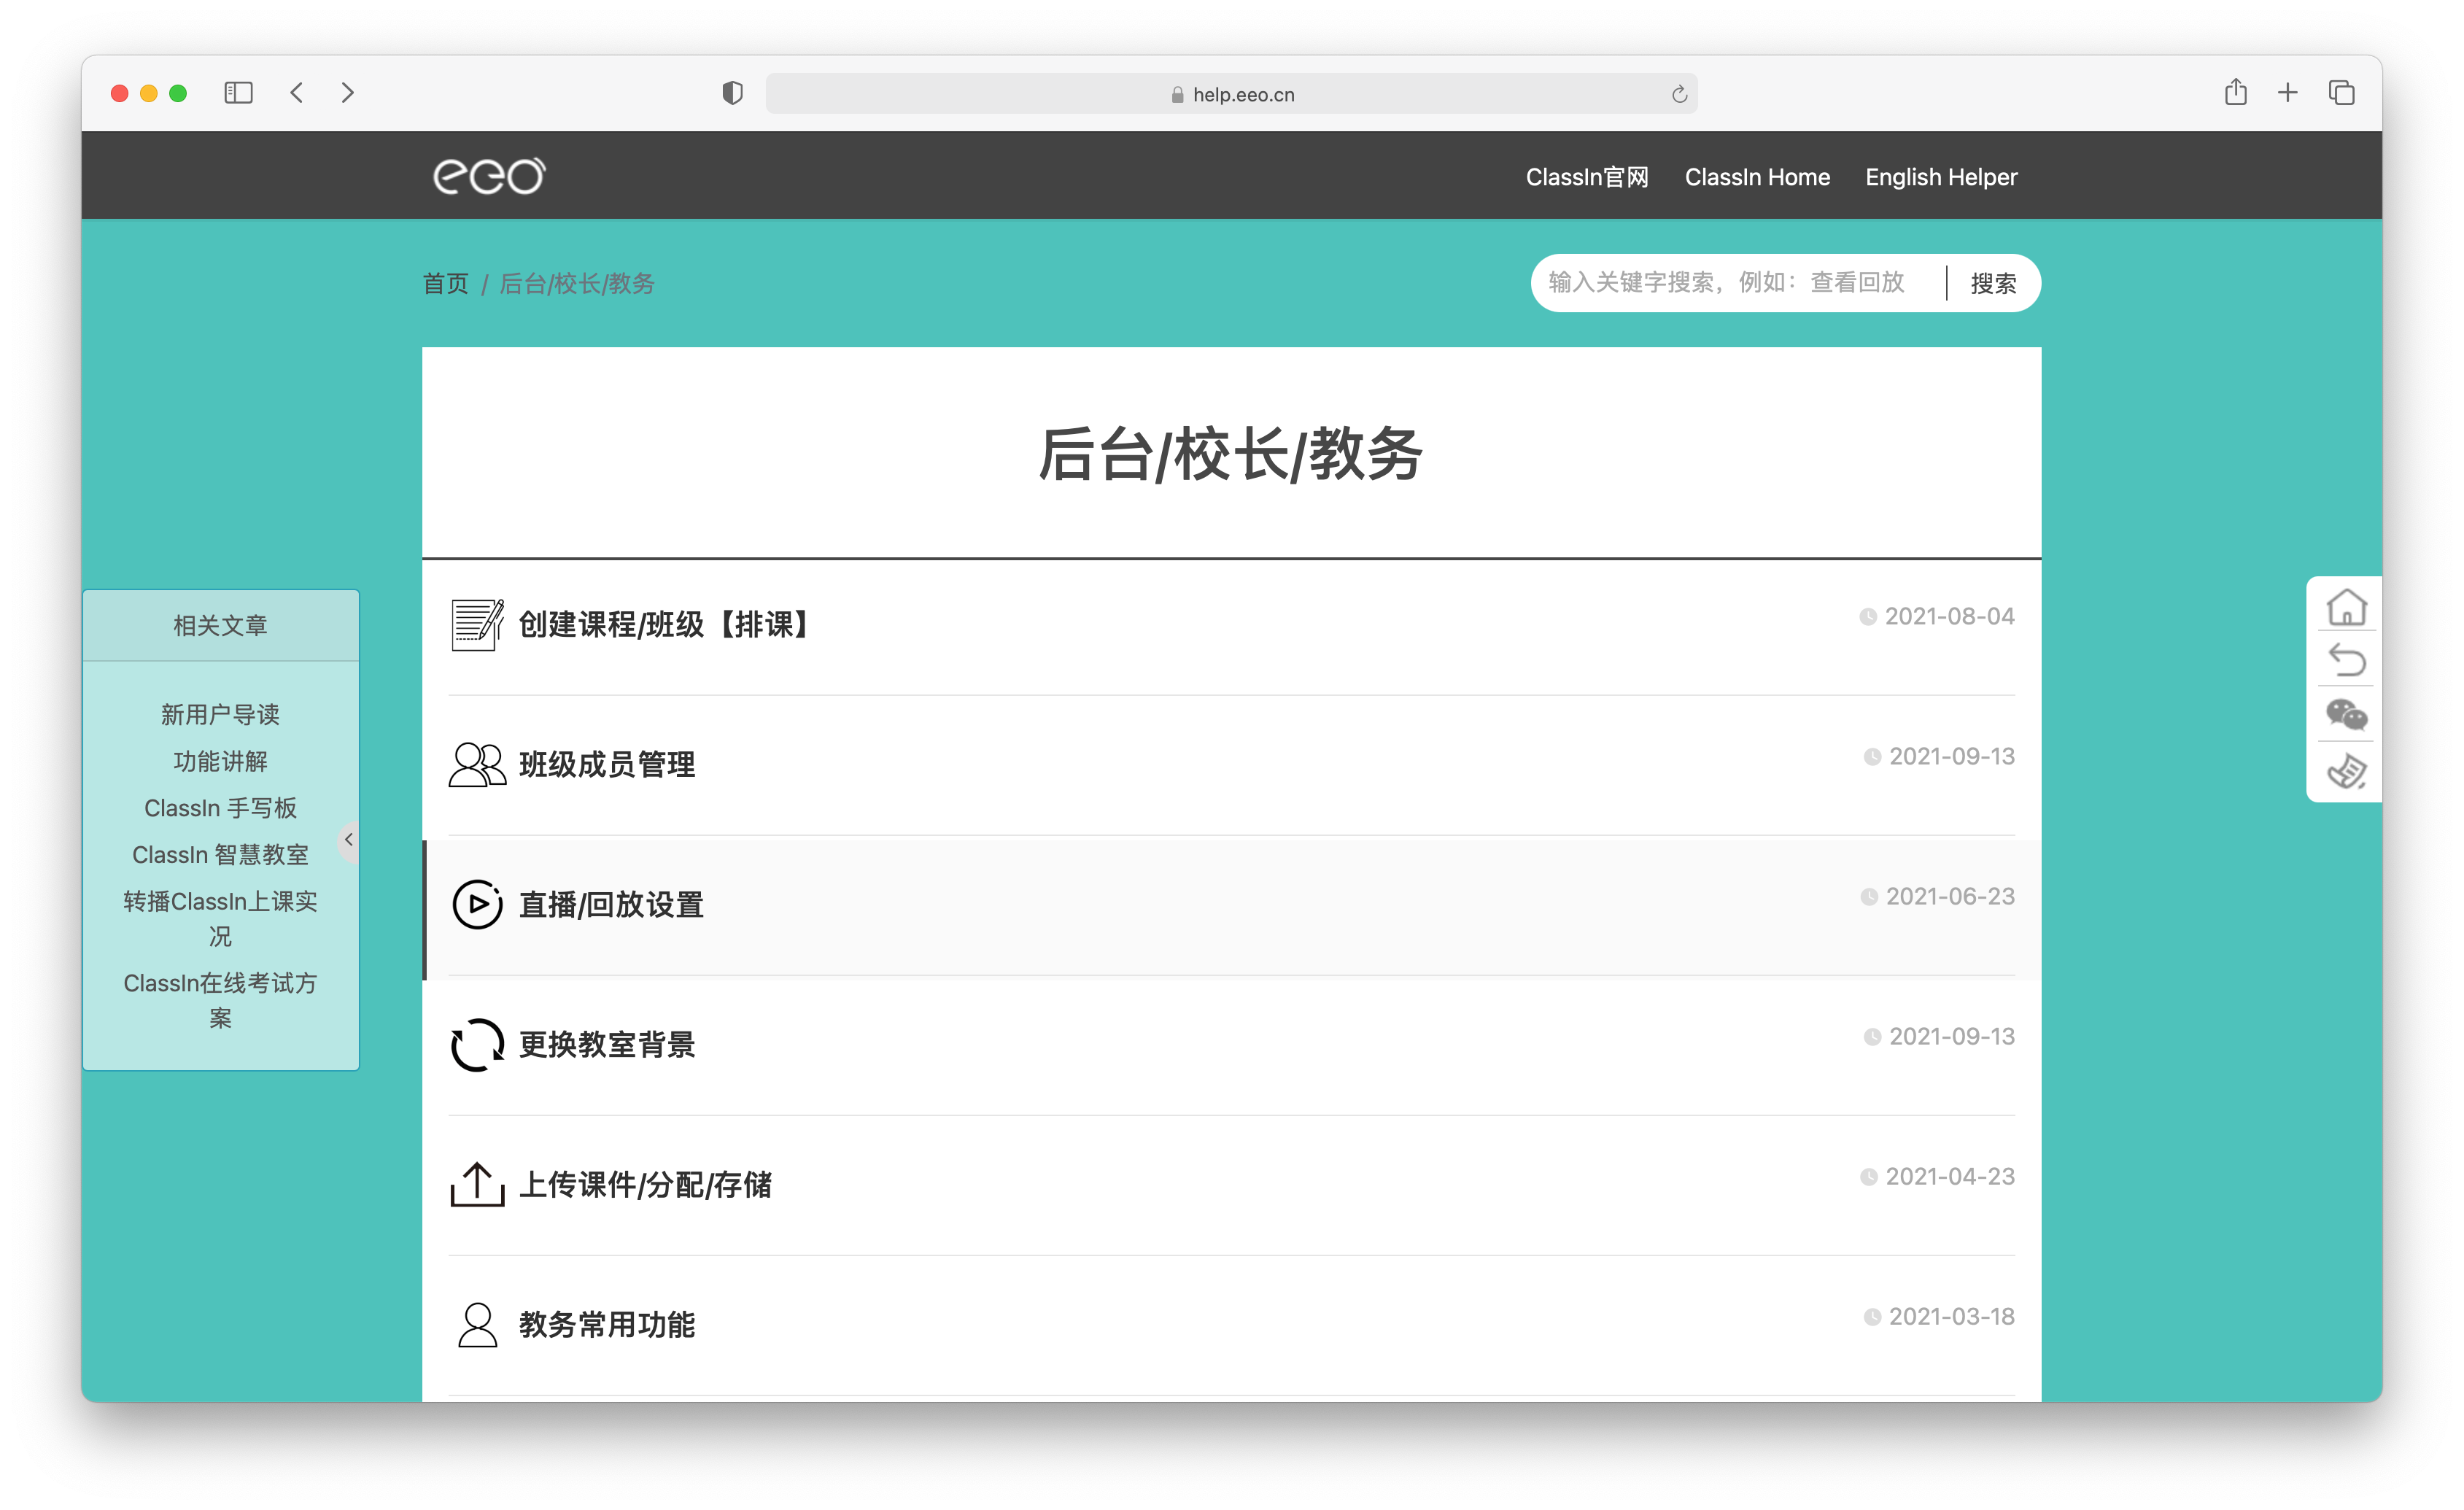Open the ClassIn Home link
Screen dimensions: 2464x1510
(x=1757, y=177)
